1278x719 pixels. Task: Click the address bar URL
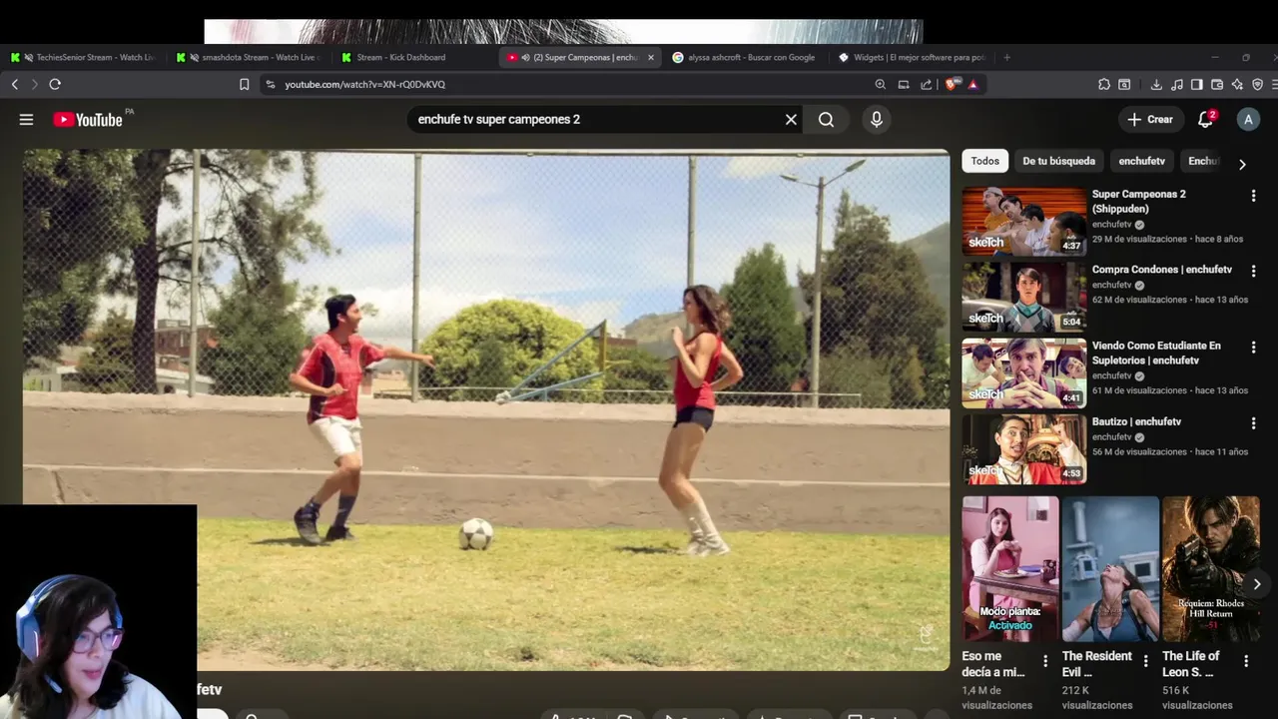point(365,85)
